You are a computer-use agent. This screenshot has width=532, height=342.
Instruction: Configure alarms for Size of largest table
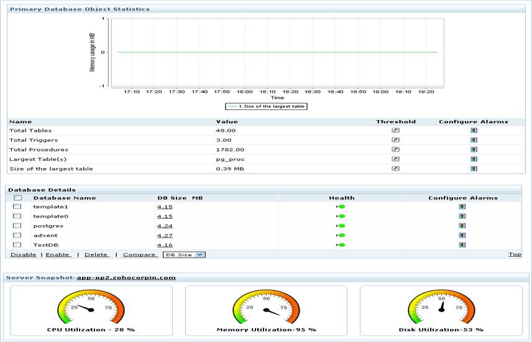coord(474,169)
